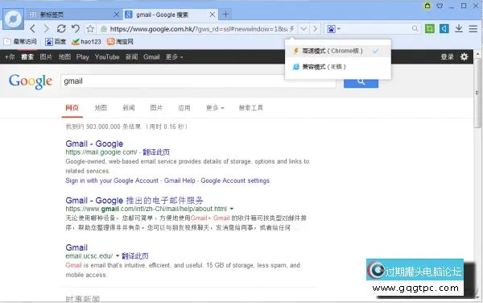Bookmark page with the star icon
483x303 pixels.
(x=90, y=29)
